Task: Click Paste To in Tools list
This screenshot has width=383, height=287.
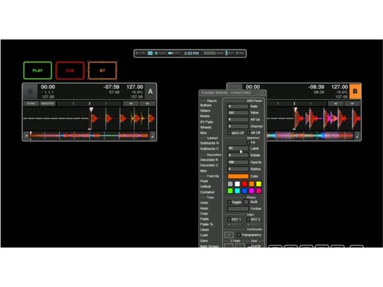Action: coord(206,224)
